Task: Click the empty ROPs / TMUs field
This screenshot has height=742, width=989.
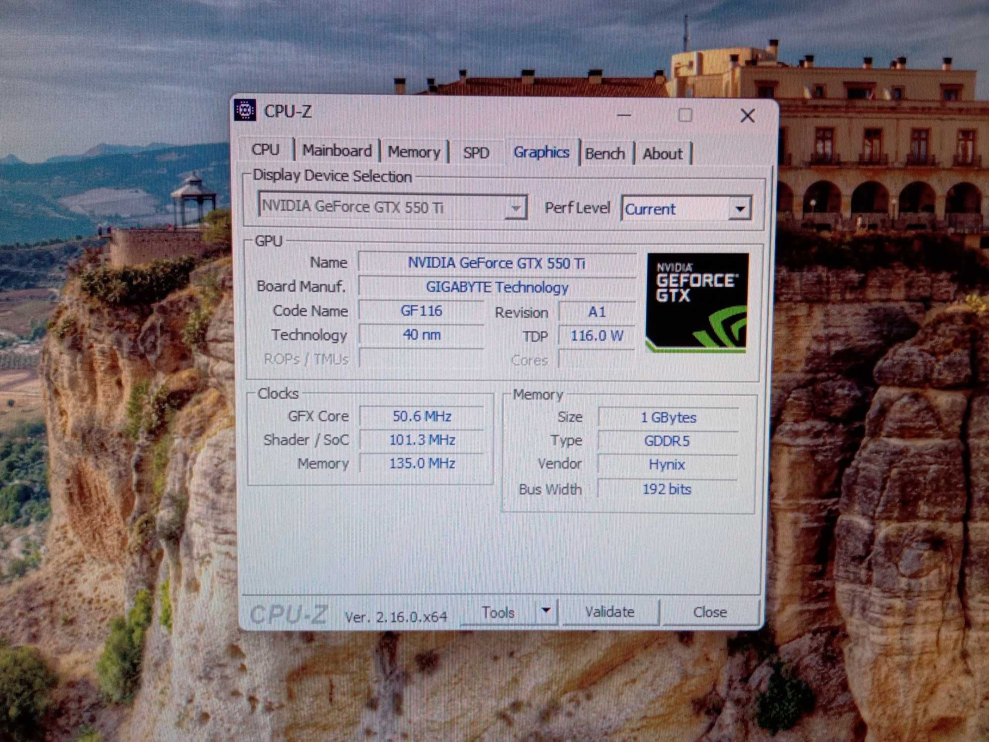Action: [421, 358]
